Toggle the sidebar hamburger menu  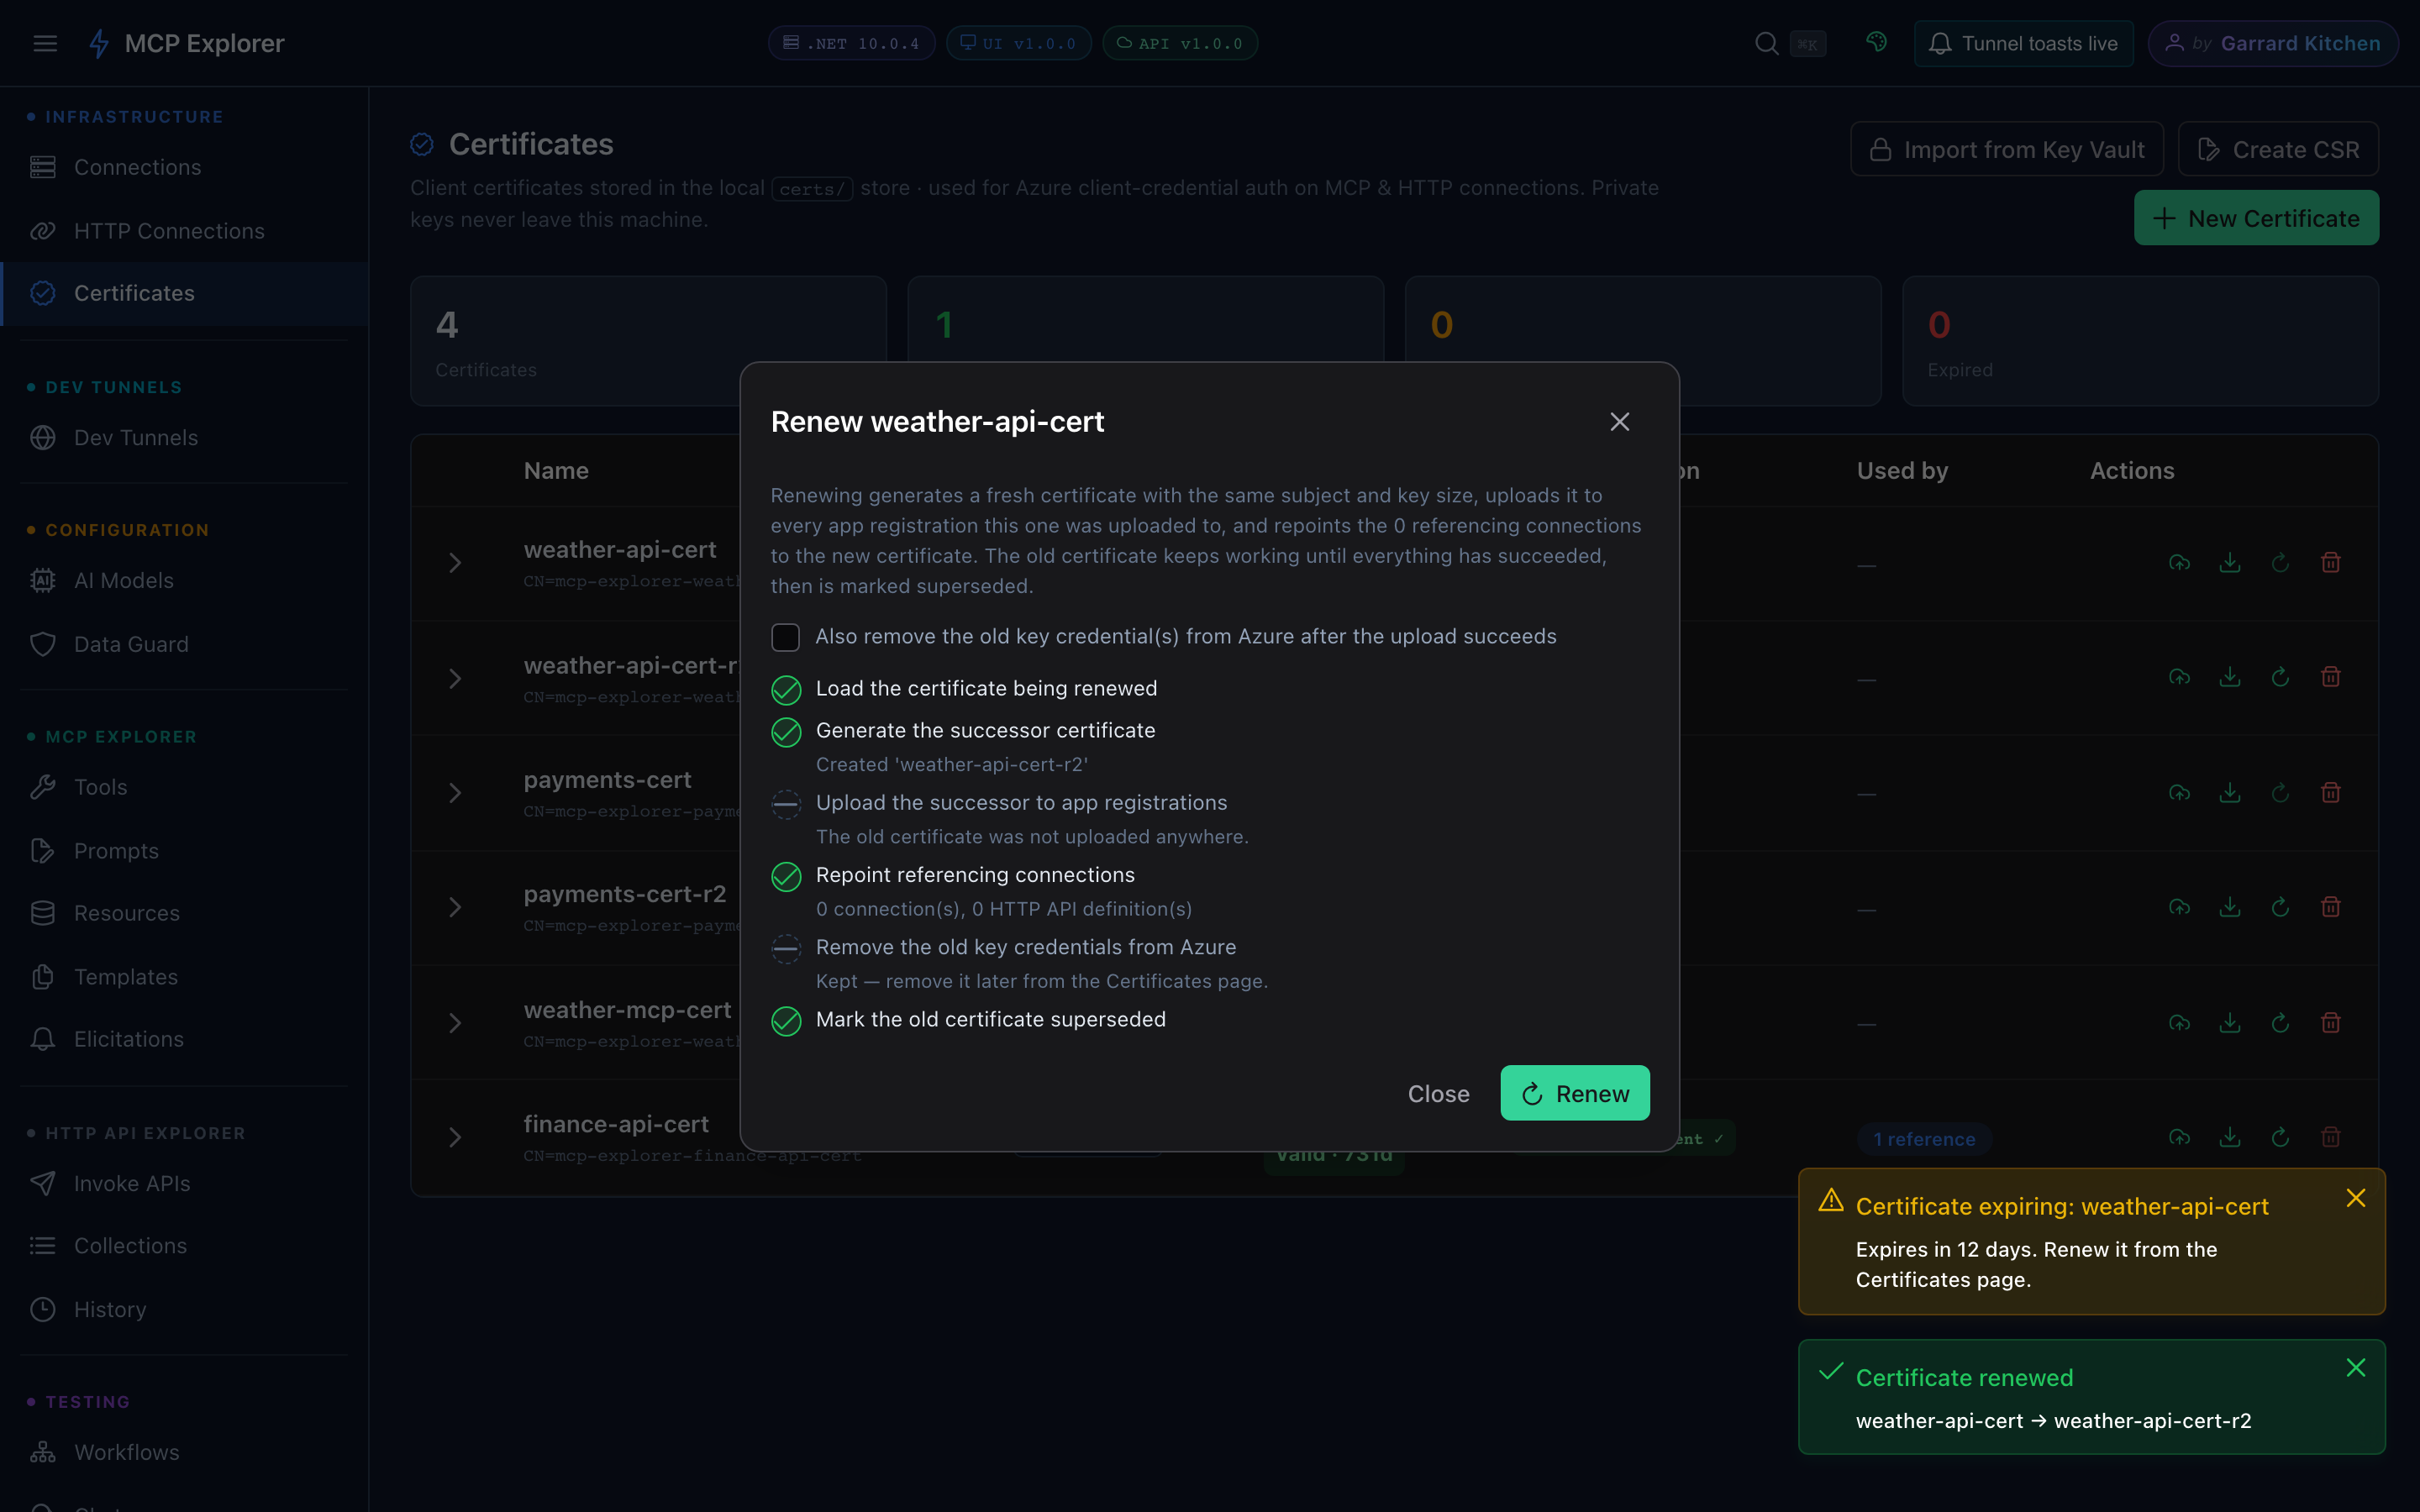pos(45,43)
